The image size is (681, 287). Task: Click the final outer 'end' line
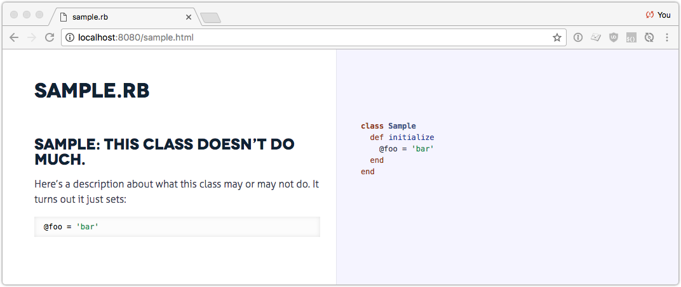[x=367, y=172]
